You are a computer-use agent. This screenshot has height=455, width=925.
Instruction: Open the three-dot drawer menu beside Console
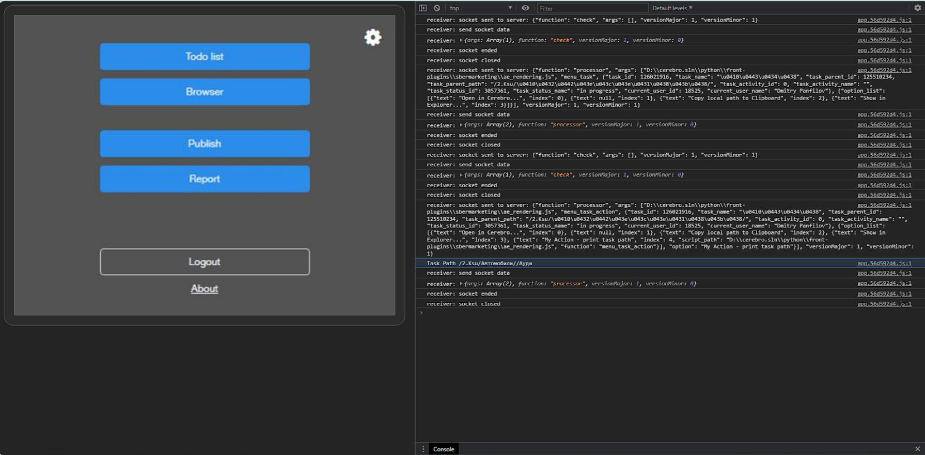point(423,449)
